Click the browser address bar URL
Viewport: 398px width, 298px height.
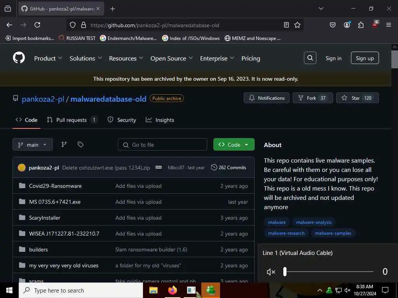click(155, 25)
